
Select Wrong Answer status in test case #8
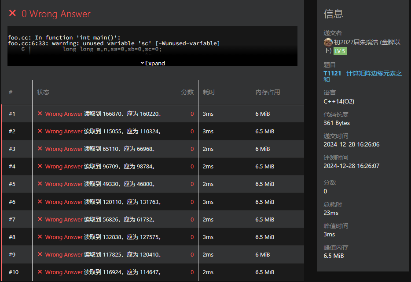tap(63, 237)
